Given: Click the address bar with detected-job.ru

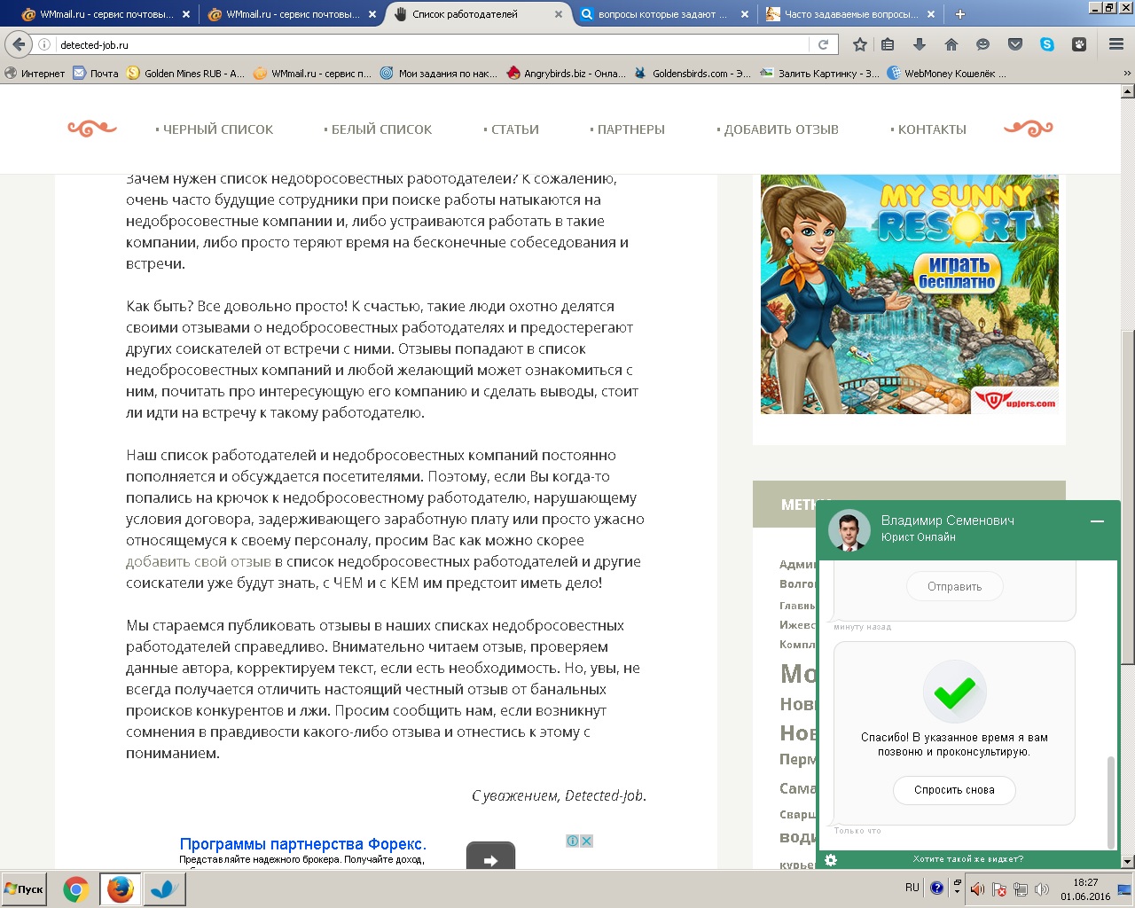Looking at the screenshot, I should [x=426, y=44].
